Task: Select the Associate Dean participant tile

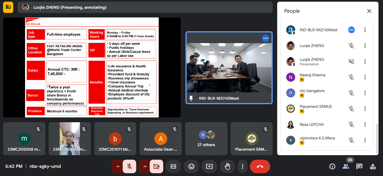Action: 161,139
